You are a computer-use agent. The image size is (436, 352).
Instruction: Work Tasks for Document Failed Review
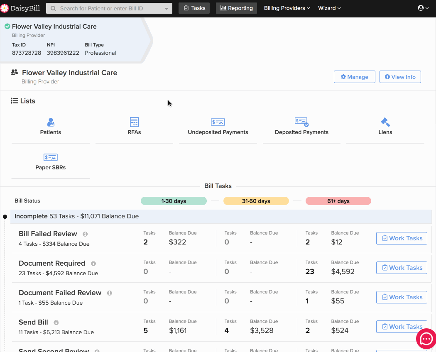tap(402, 297)
